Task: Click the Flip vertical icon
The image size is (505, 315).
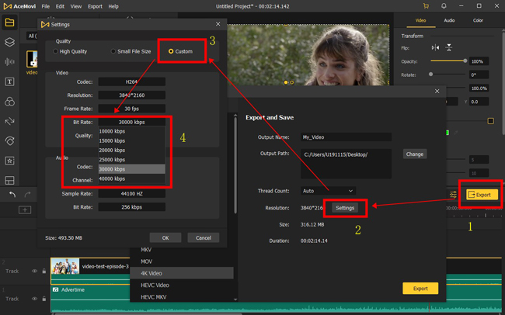Action: (448, 48)
